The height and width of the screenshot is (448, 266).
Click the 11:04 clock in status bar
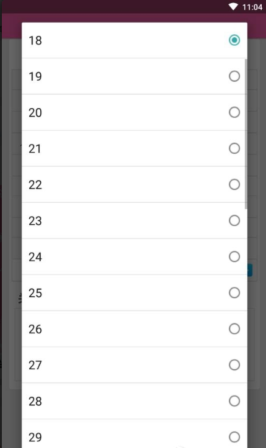253,7
